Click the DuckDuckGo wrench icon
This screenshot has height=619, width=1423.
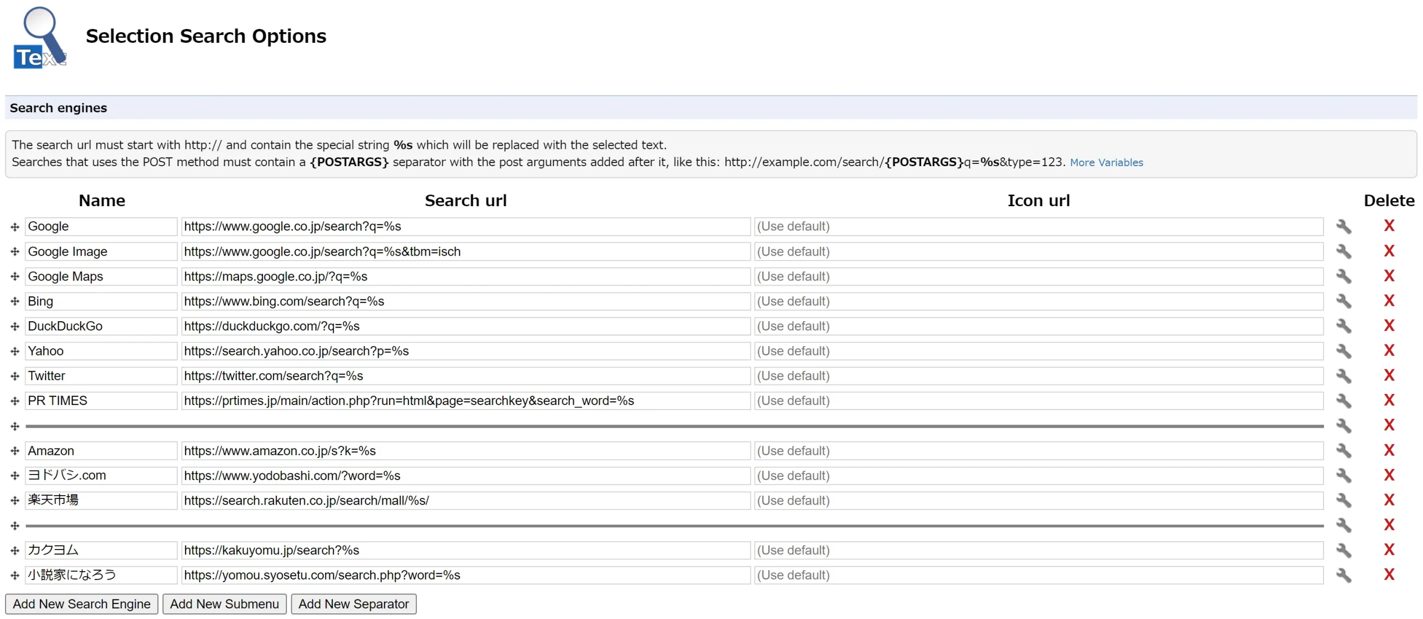coord(1344,326)
